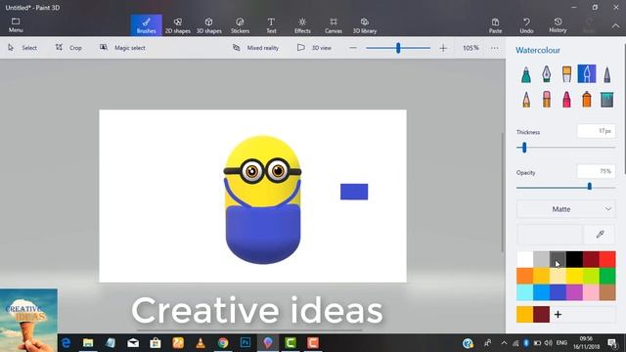Pick the pink colour swatch
The image size is (626, 352).
[x=591, y=292]
